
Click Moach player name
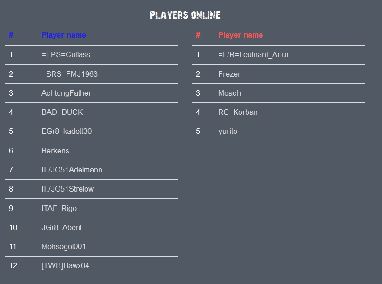pyautogui.click(x=229, y=93)
